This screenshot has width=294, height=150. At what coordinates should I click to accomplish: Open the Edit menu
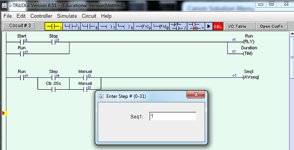[21, 16]
